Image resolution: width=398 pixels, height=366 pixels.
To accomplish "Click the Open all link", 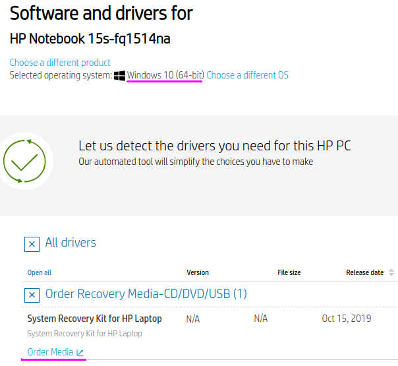I will coord(40,272).
